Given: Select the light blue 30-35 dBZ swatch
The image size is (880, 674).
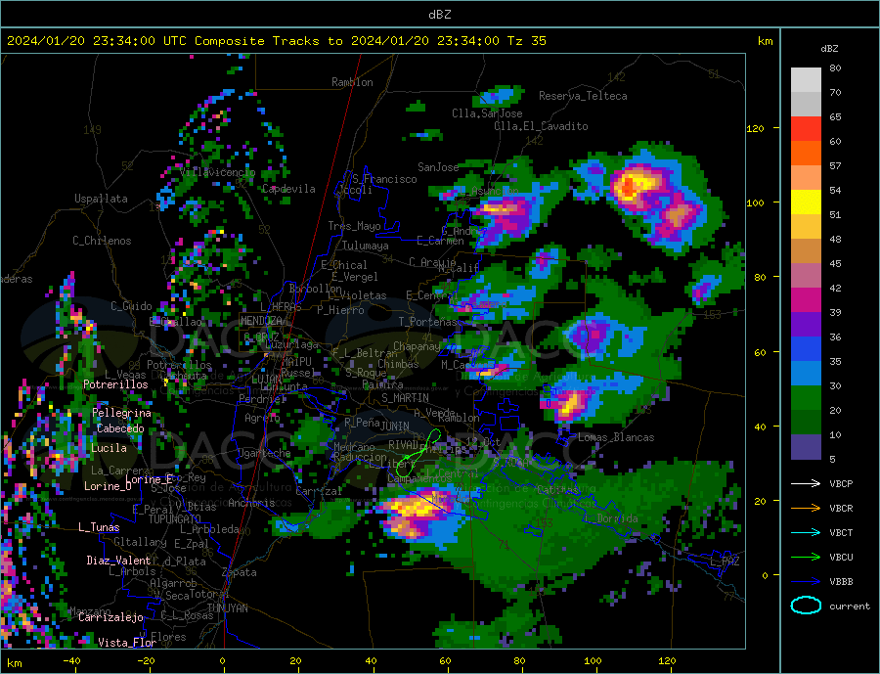Looking at the screenshot, I should tap(806, 374).
